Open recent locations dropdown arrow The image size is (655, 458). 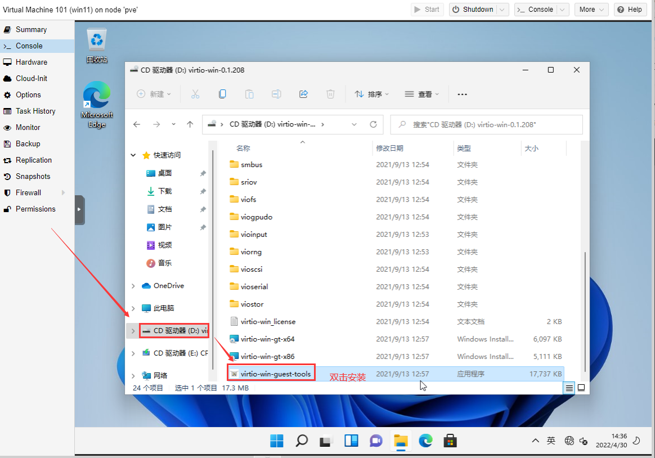(173, 124)
